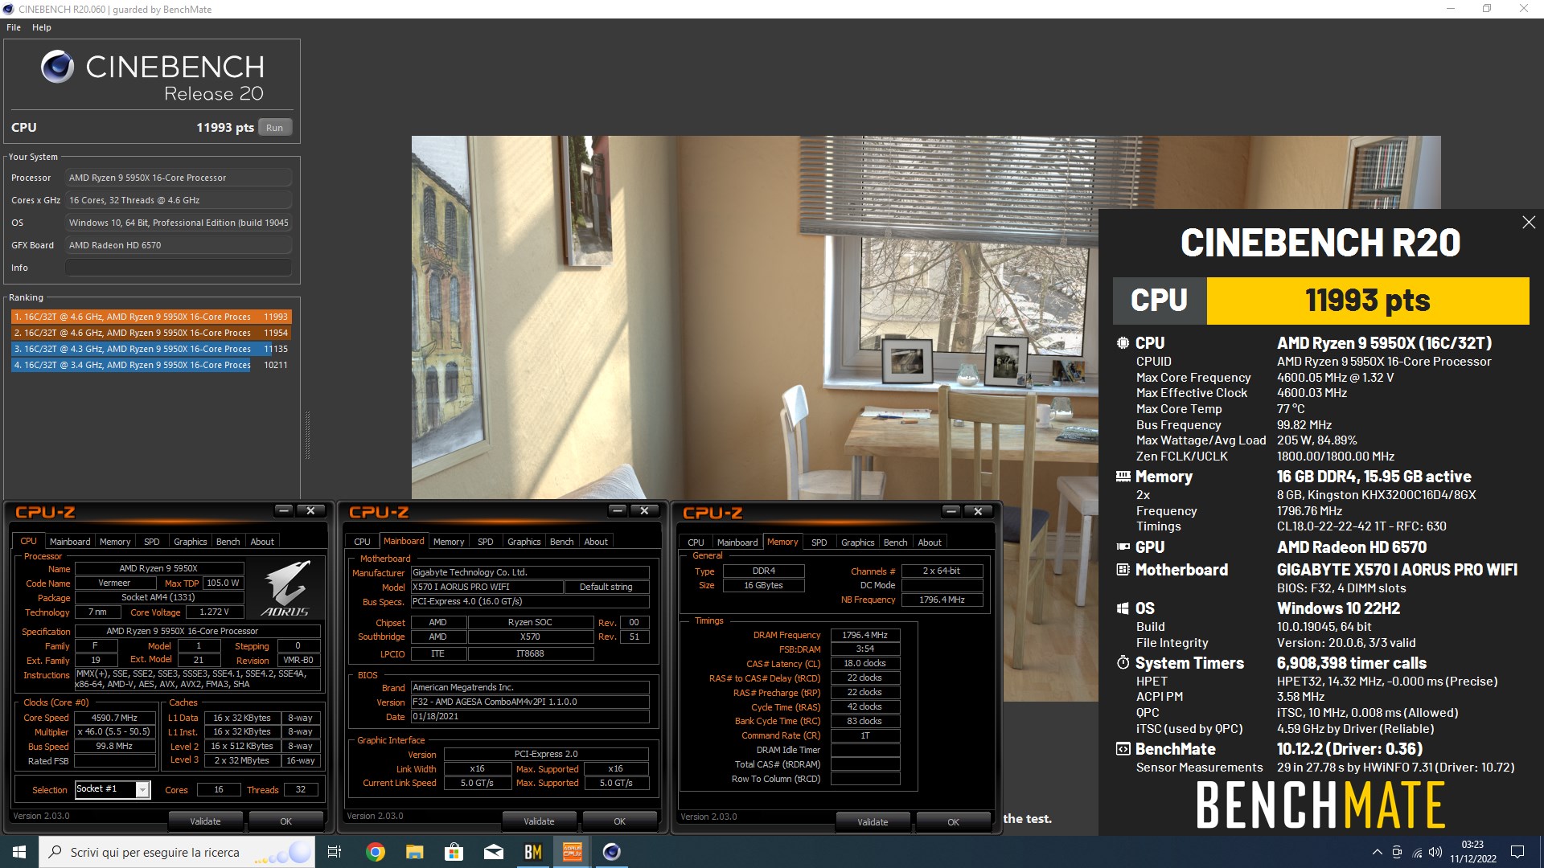Click the Motherboard icon in BenchMate overlay
This screenshot has height=868, width=1544.
pos(1123,570)
